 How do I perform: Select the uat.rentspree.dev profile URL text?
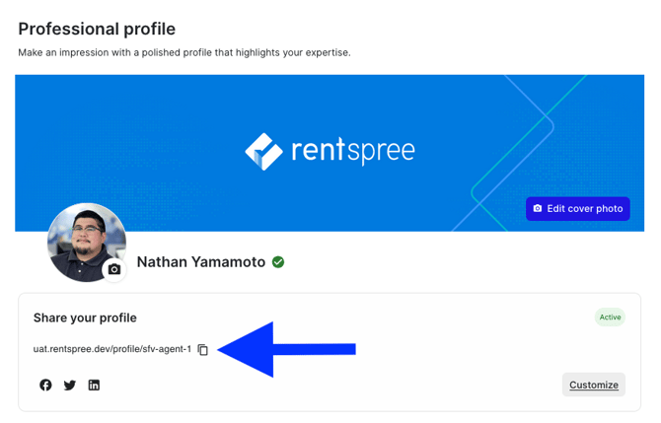pyautogui.click(x=112, y=349)
